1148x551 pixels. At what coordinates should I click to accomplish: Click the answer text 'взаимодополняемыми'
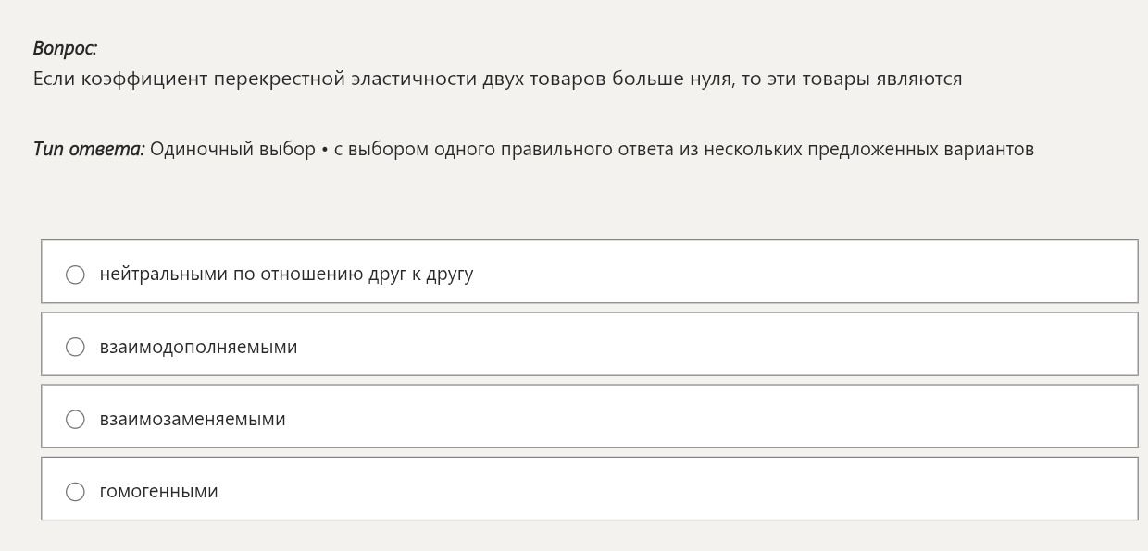(x=198, y=347)
